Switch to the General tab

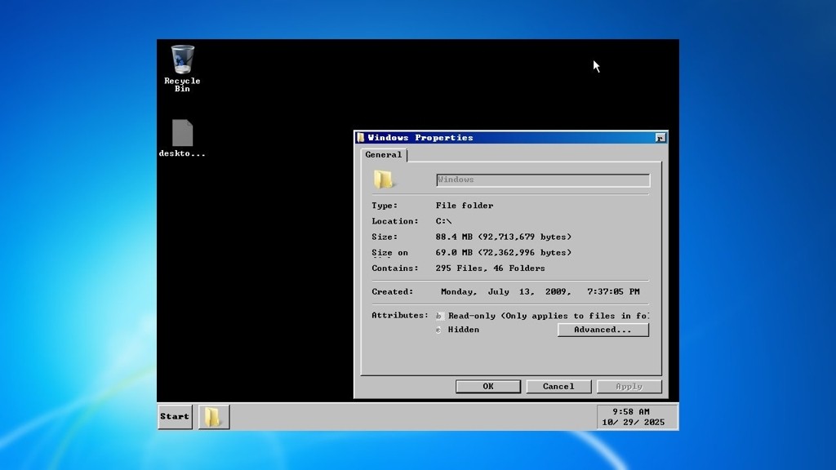tap(383, 155)
